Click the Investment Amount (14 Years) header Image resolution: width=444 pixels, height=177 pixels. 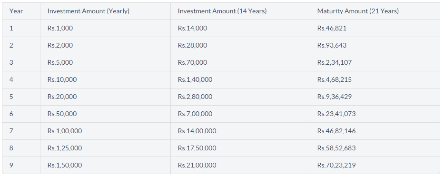click(222, 11)
